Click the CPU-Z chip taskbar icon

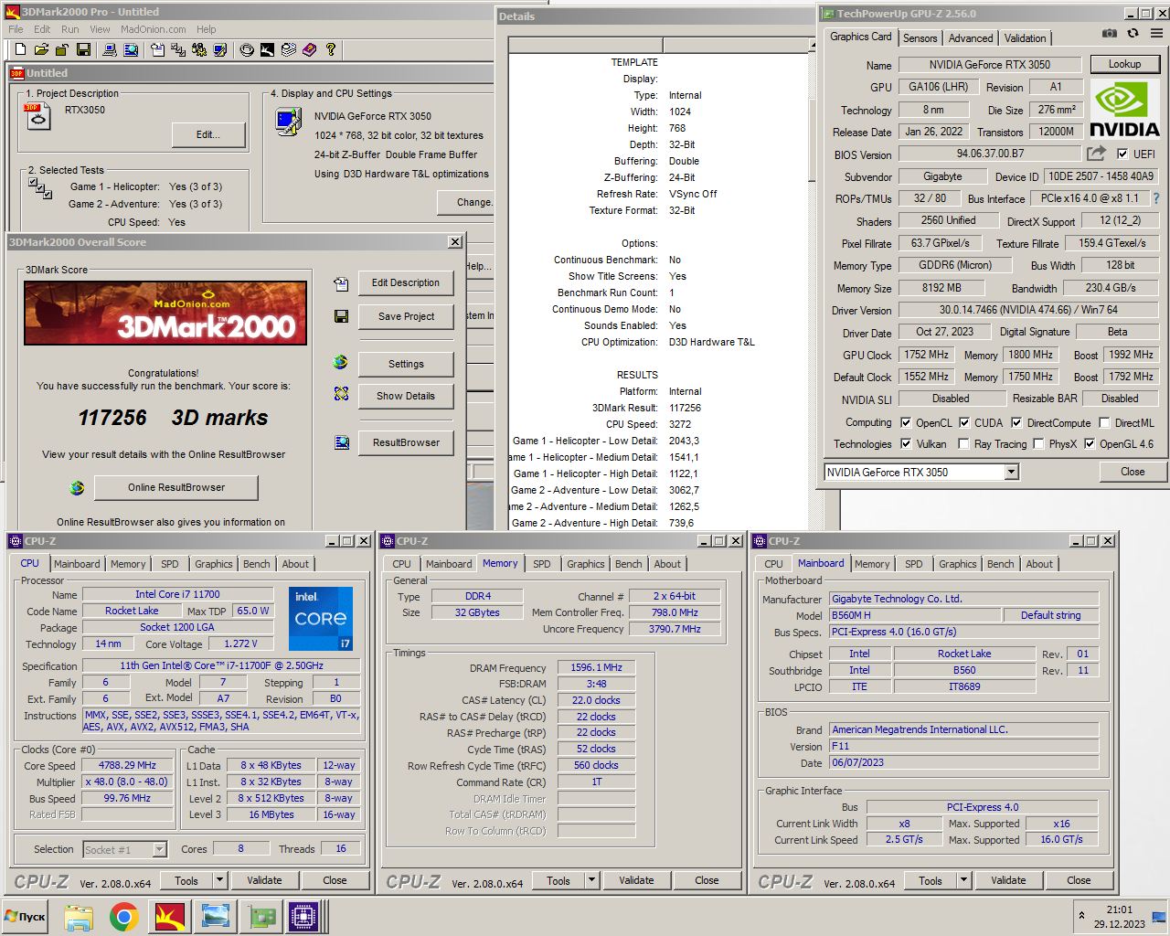(304, 916)
